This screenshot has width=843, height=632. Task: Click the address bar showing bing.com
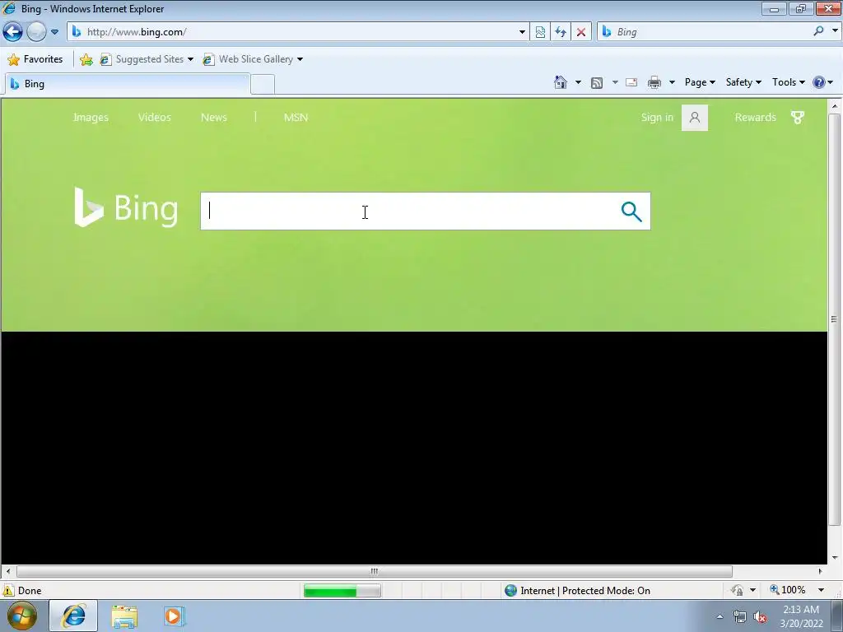pyautogui.click(x=293, y=32)
